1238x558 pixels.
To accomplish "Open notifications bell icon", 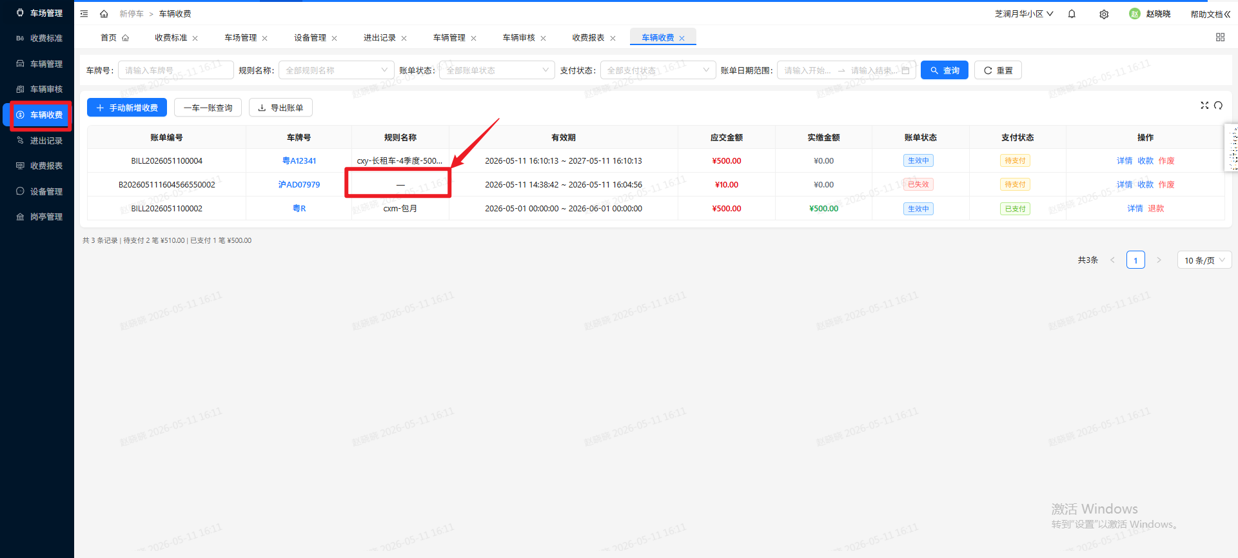I will click(1072, 14).
